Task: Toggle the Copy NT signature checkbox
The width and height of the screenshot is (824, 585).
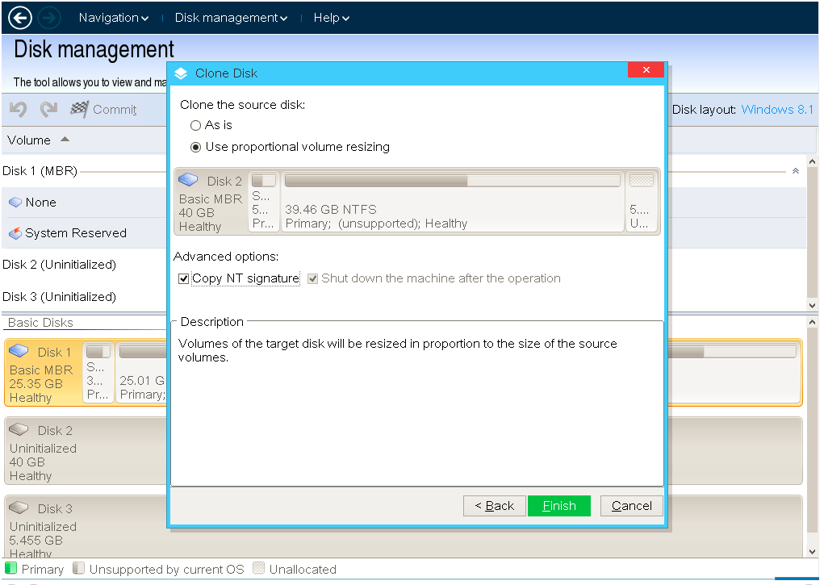Action: pos(183,278)
